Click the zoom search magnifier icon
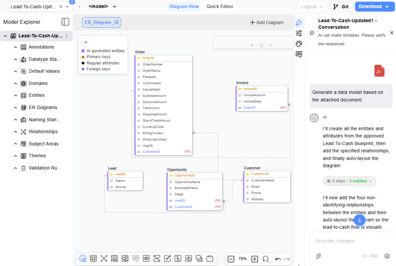This screenshot has height=266, width=396. (x=266, y=259)
